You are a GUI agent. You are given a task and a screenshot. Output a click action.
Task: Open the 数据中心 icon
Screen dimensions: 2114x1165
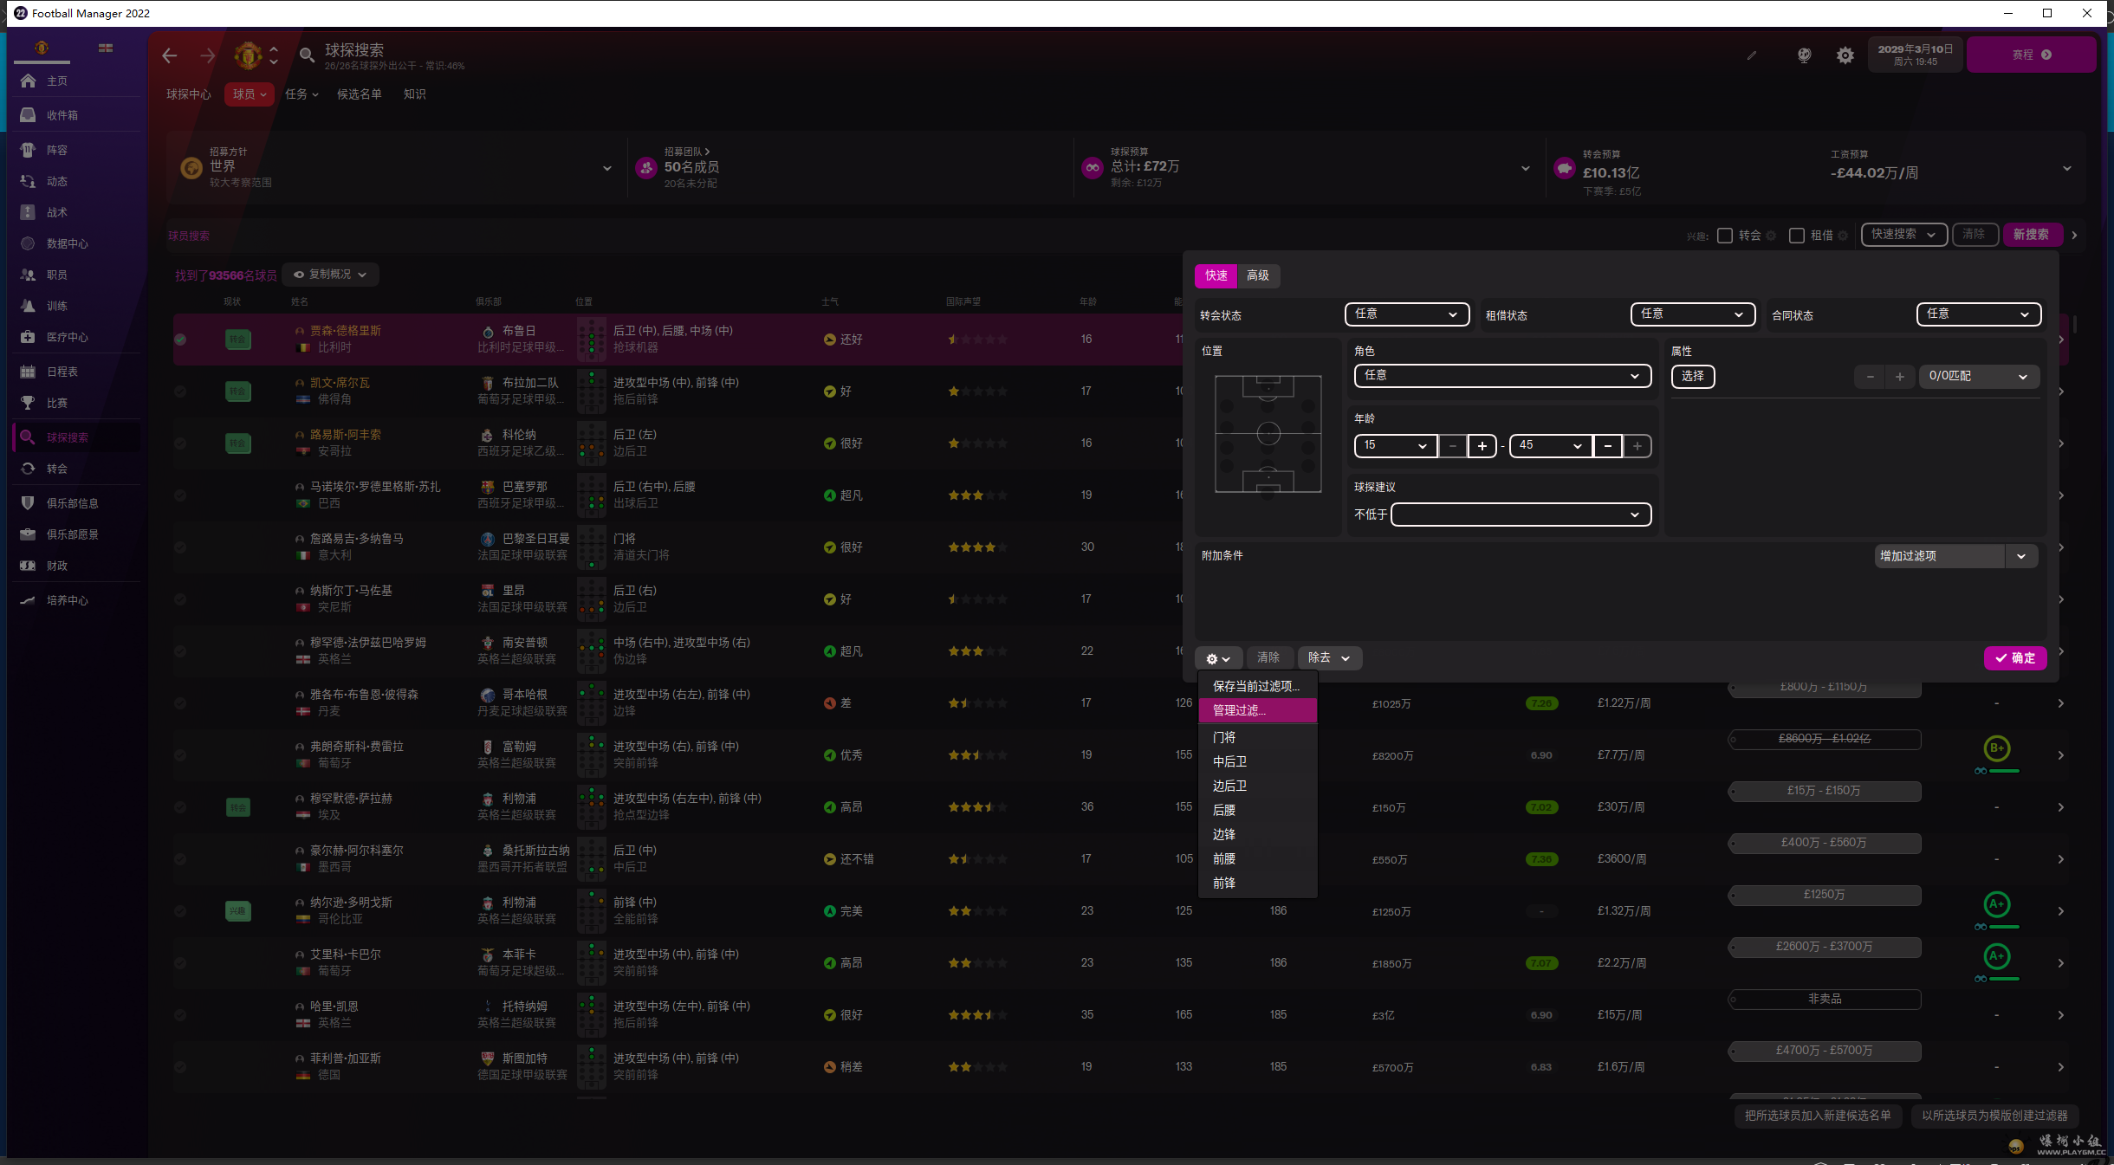[28, 243]
